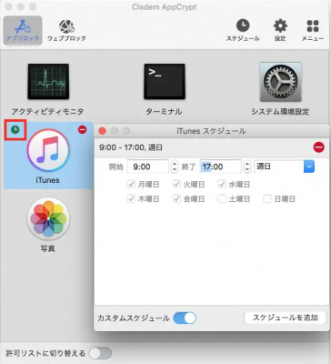The image size is (331, 364).
Task: Toggle the 許可リストに切り替える switch
Action: point(101,353)
